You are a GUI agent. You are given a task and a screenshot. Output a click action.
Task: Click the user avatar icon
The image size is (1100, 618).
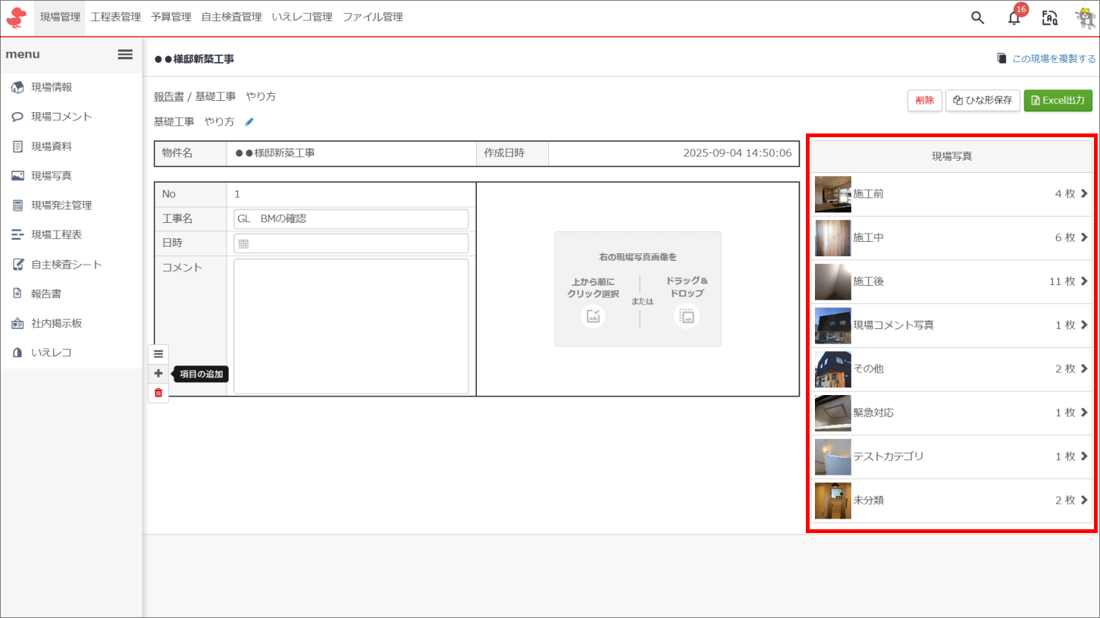pyautogui.click(x=1086, y=18)
